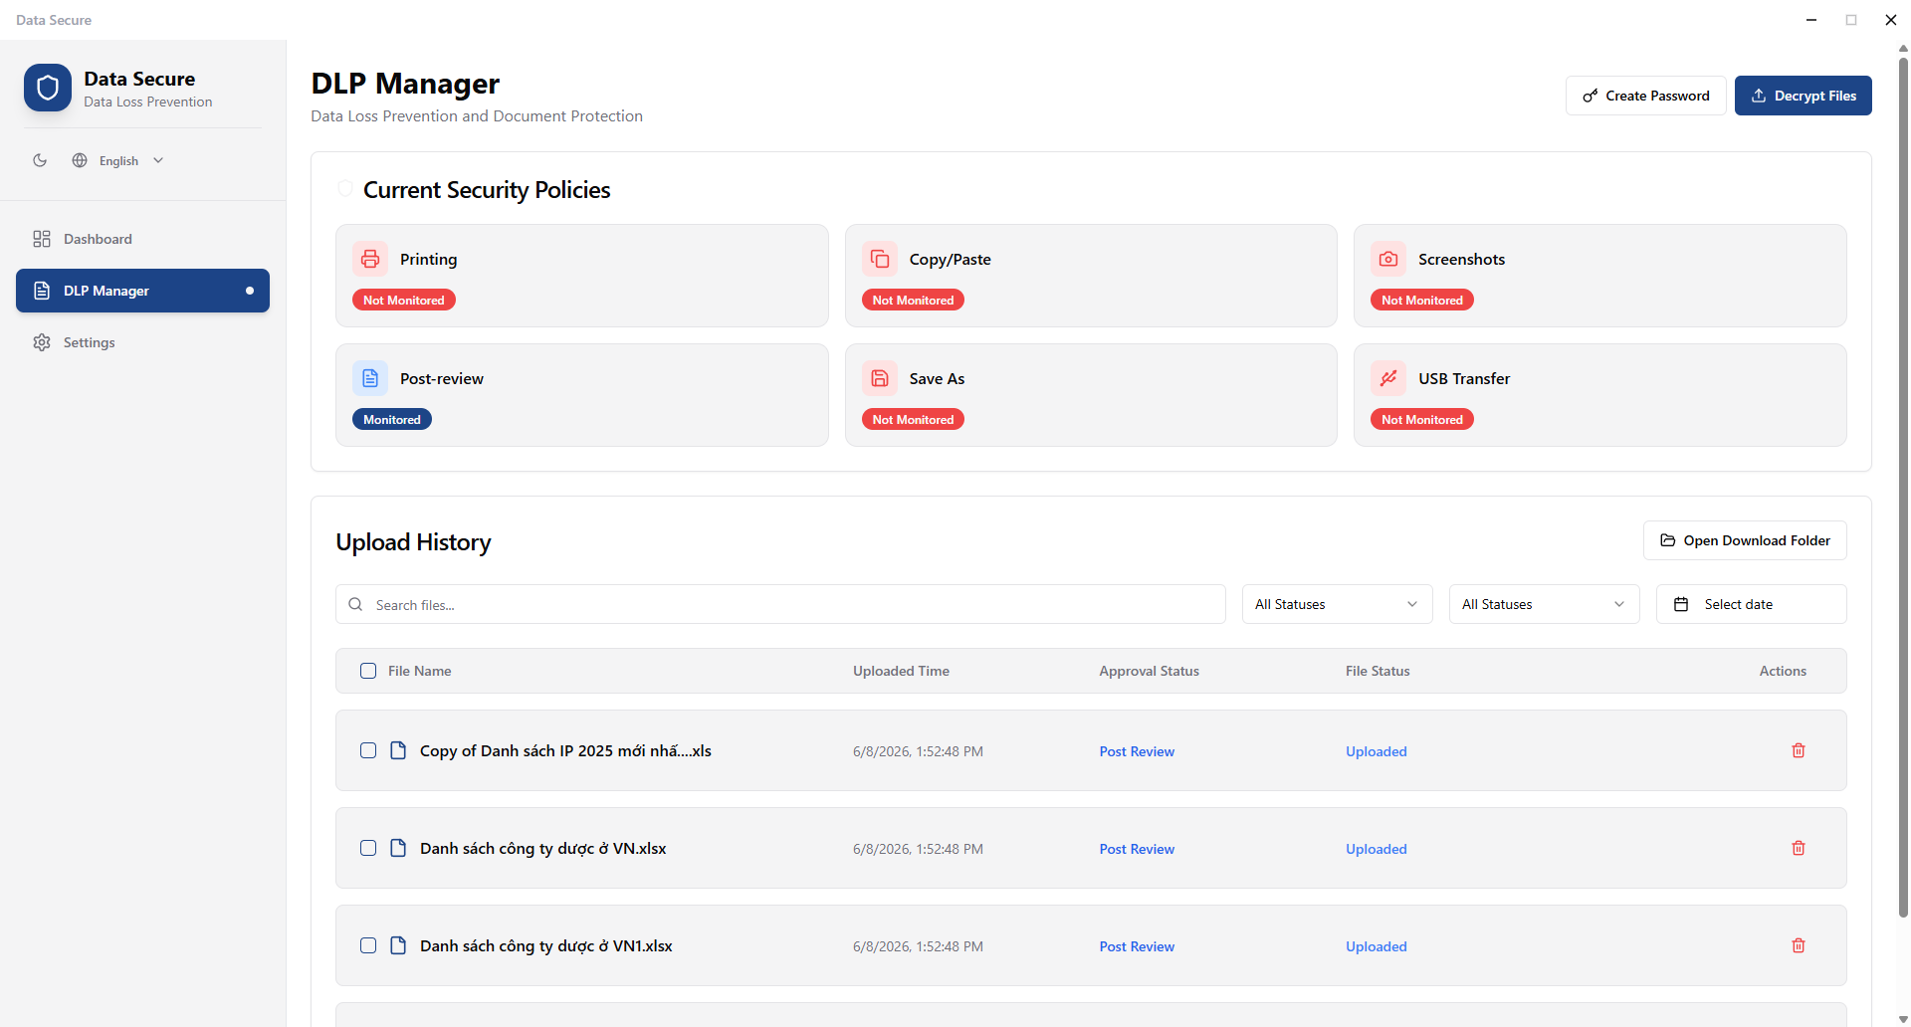Click Current Security Policies radio circle

345,188
